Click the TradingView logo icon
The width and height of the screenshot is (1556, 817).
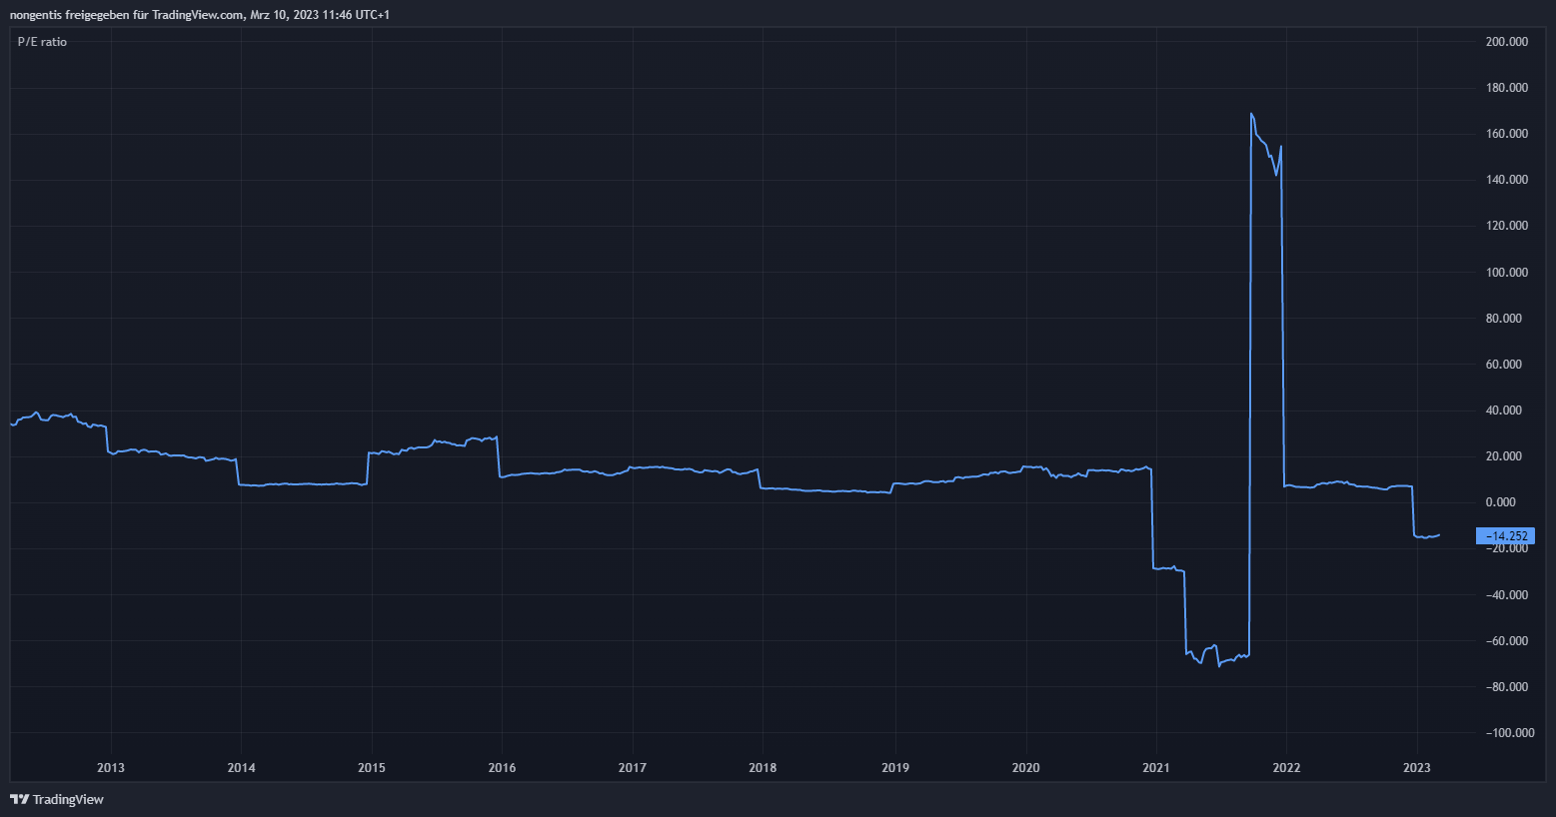coord(19,799)
